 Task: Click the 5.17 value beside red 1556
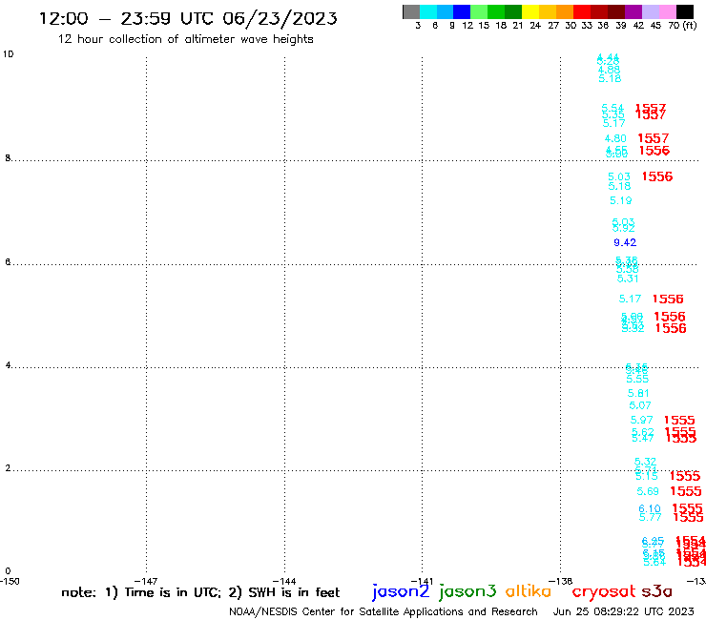click(630, 299)
